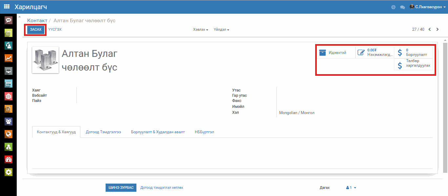Expand the followers count dropdown

351,188
